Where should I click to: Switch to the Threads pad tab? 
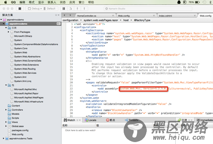point(131,120)
